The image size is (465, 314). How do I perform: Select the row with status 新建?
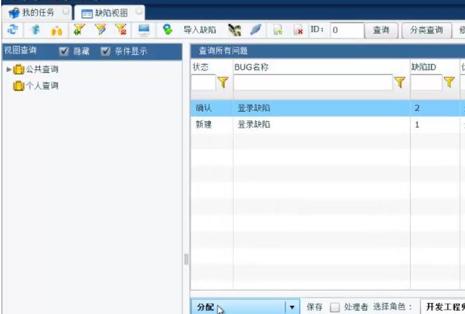pyautogui.click(x=328, y=124)
